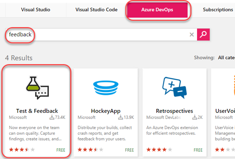Open the Retrospectives title link
Viewport: 235px width, 159px height.
pos(174,111)
